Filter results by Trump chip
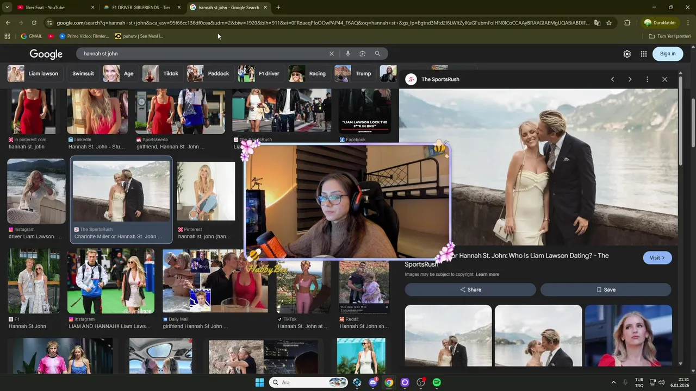The height and width of the screenshot is (391, 696). pos(354,73)
